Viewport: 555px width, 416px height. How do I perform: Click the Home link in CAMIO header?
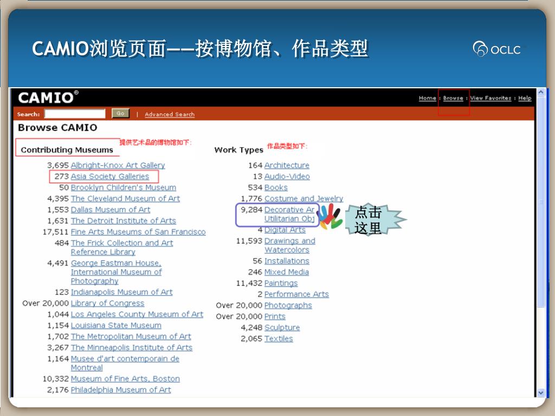tap(427, 98)
